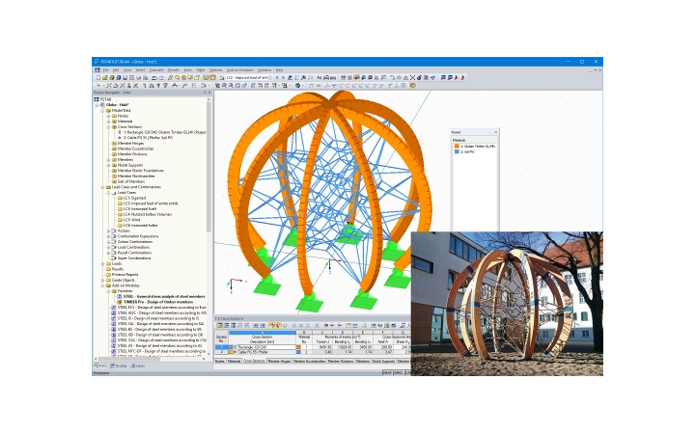Viewport: 695px width, 434px height.
Task: Open the File menu
Action: [x=105, y=70]
